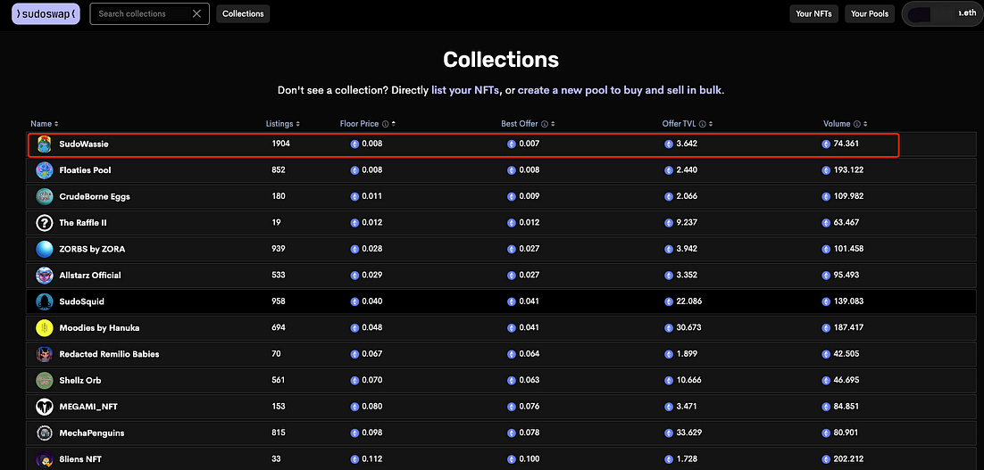Screen dimensions: 984x470
Task: Click ETH icon beside The Raffle II Offer TVL 9.237
Action: pyautogui.click(x=668, y=223)
